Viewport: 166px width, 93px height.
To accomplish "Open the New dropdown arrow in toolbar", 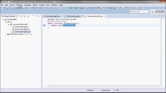I will (x=5, y=8).
